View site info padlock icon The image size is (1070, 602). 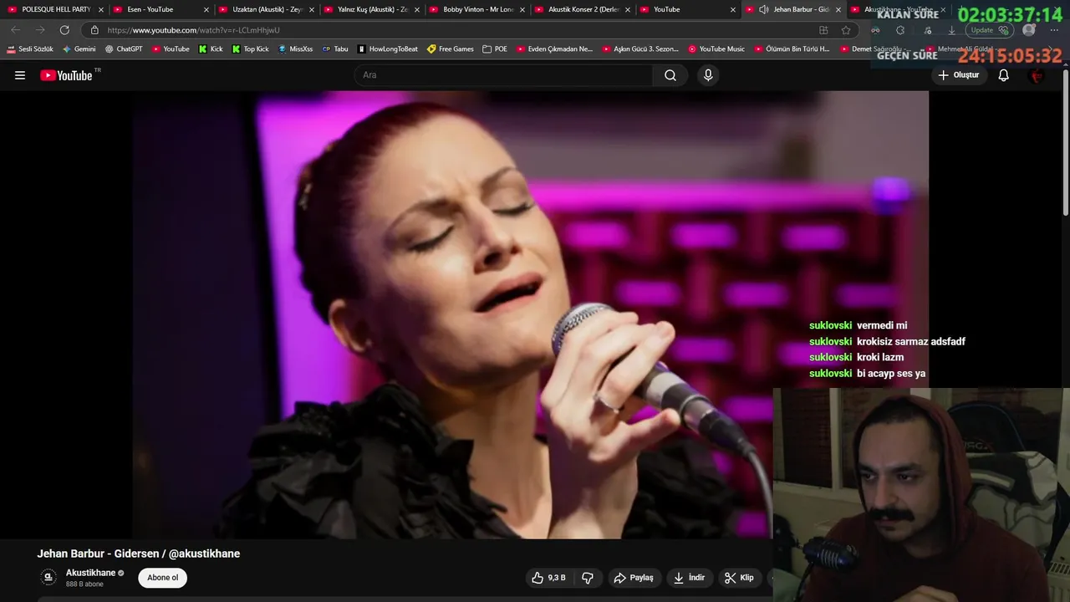[94, 30]
